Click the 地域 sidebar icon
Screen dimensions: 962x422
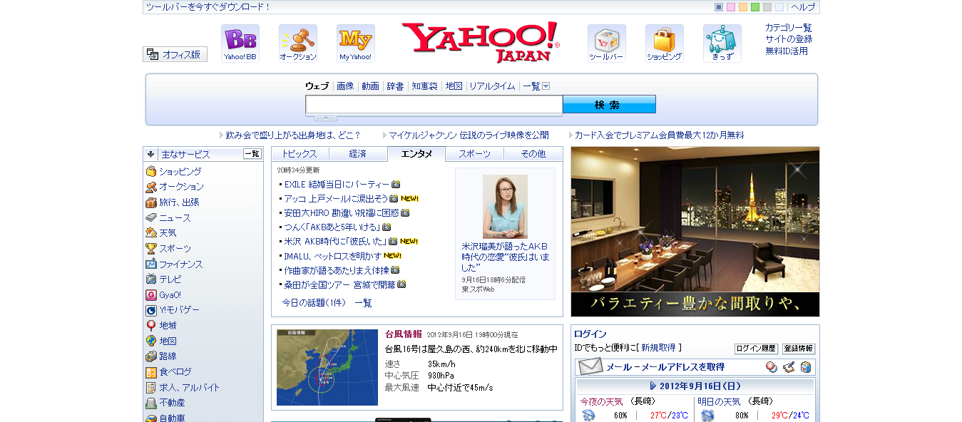pyautogui.click(x=151, y=325)
